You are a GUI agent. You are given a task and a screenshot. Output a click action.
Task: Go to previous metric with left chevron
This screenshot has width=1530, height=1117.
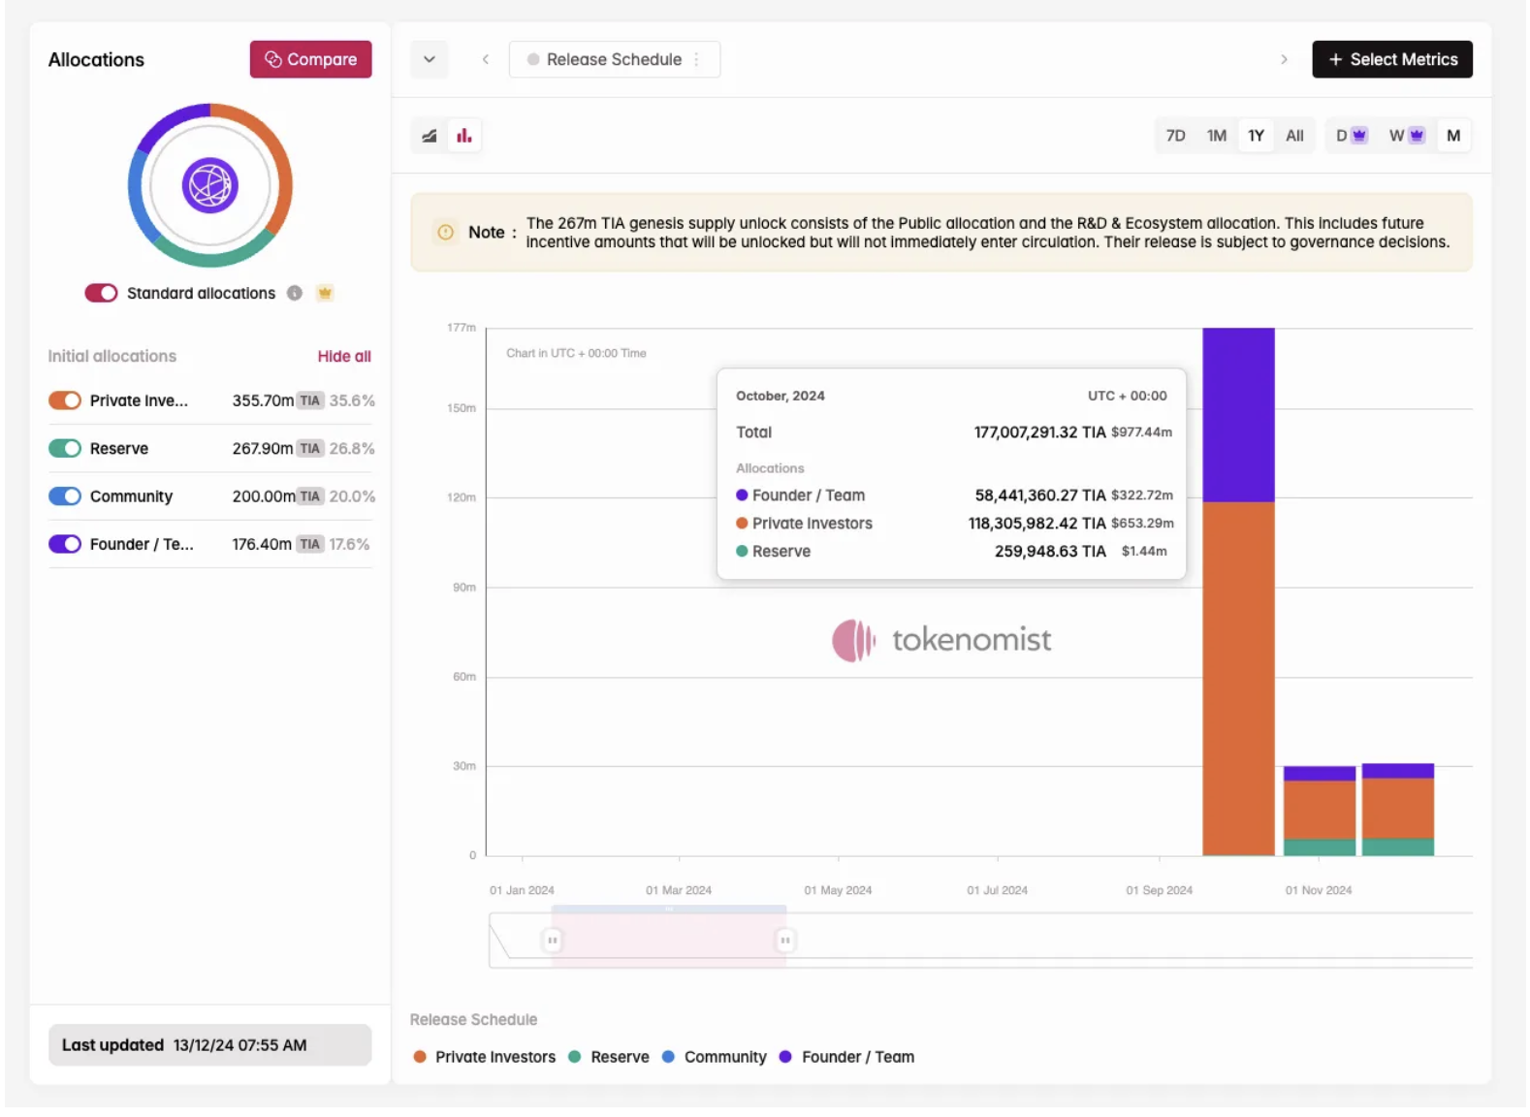coord(486,59)
